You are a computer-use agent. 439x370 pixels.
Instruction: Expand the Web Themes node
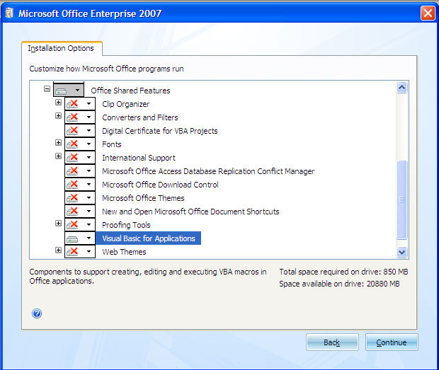click(x=58, y=250)
